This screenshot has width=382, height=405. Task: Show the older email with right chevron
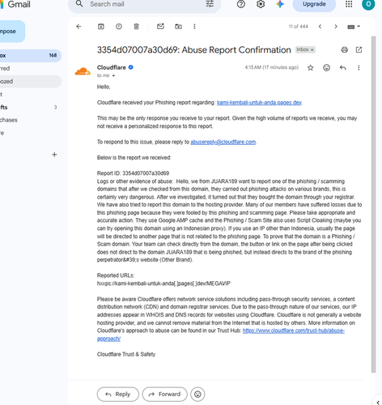tap(336, 27)
